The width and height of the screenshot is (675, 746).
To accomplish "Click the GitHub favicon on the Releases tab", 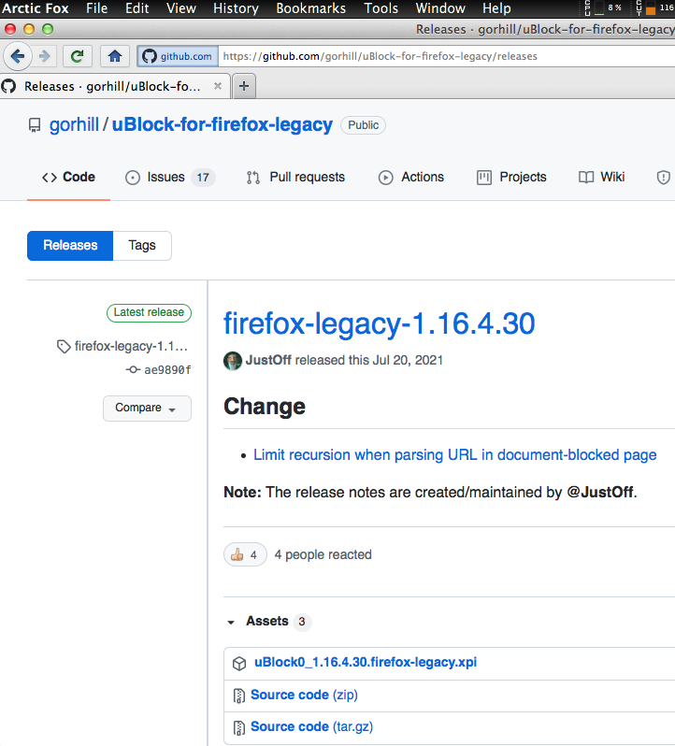I will 8,86.
